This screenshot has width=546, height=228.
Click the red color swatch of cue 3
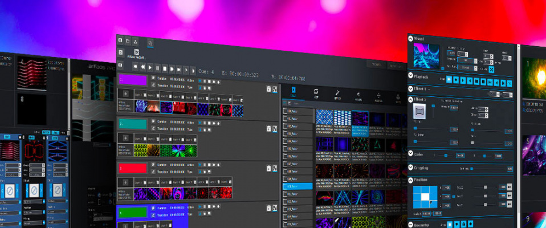(133, 168)
